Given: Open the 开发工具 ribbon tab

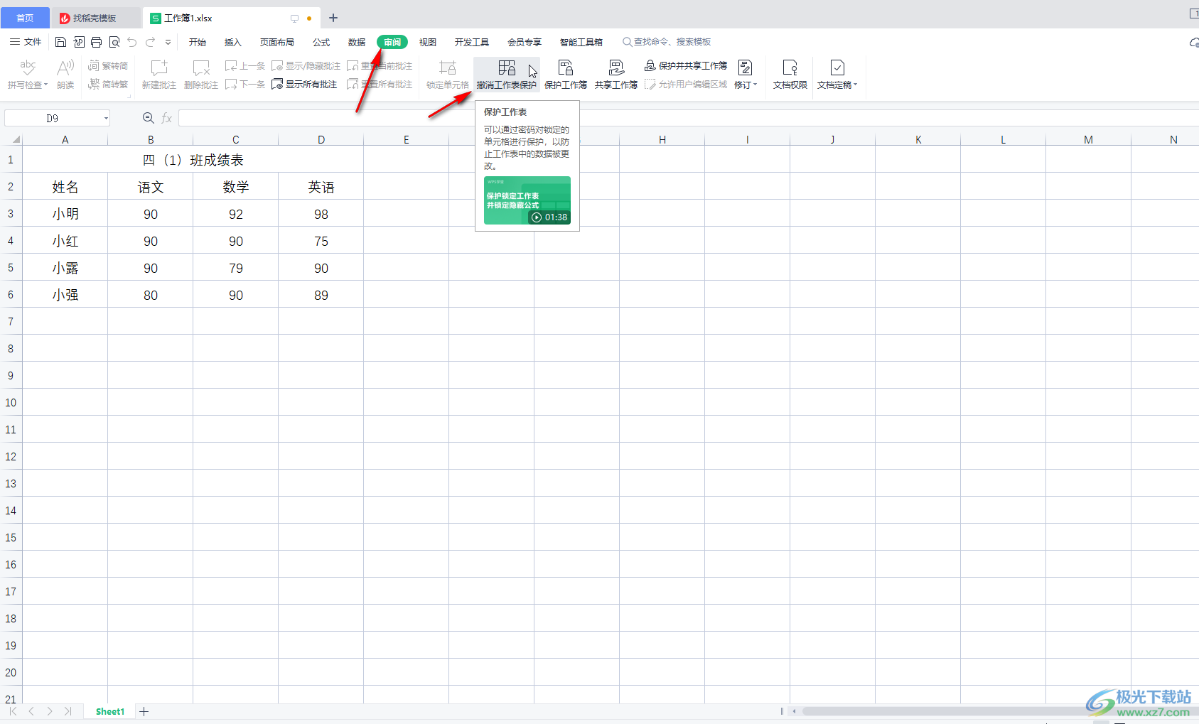Looking at the screenshot, I should point(472,42).
